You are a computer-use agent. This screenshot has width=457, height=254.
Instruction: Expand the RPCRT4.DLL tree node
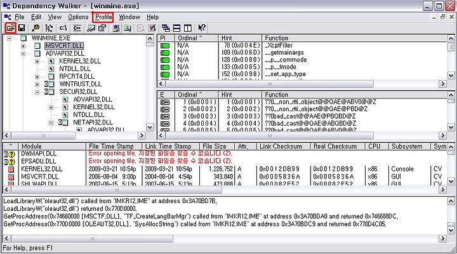[37, 77]
